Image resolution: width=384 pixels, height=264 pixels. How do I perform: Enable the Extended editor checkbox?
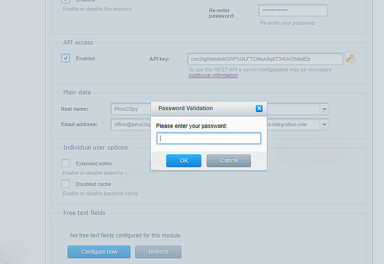click(65, 163)
